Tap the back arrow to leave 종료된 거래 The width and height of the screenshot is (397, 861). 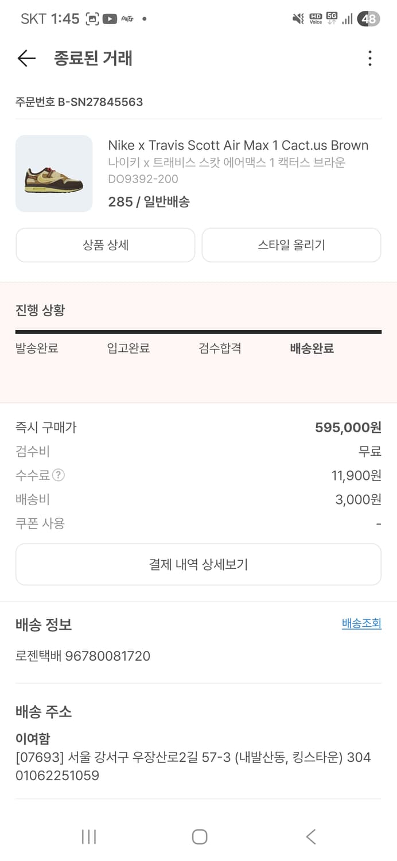[26, 58]
